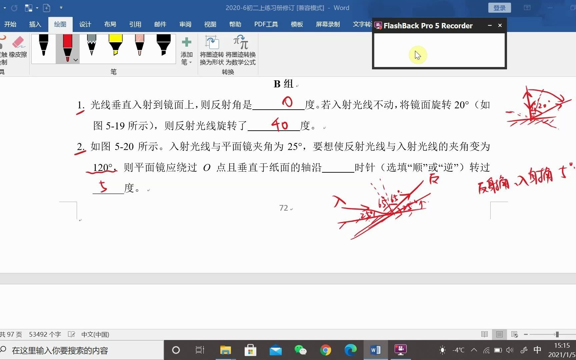This screenshot has height=360, width=576.
Task: Click language indicator 中文(中国)
Action: [x=95, y=334]
